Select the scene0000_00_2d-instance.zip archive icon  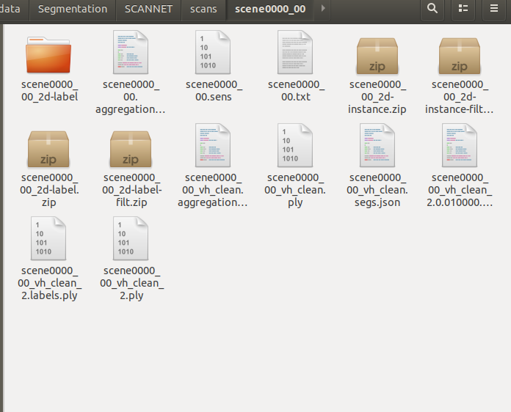377,56
